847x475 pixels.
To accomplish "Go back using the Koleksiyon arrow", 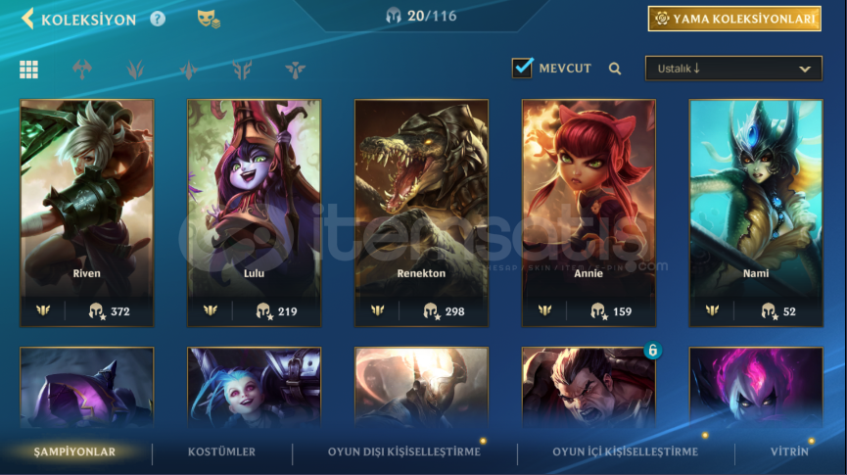I will click(x=27, y=19).
